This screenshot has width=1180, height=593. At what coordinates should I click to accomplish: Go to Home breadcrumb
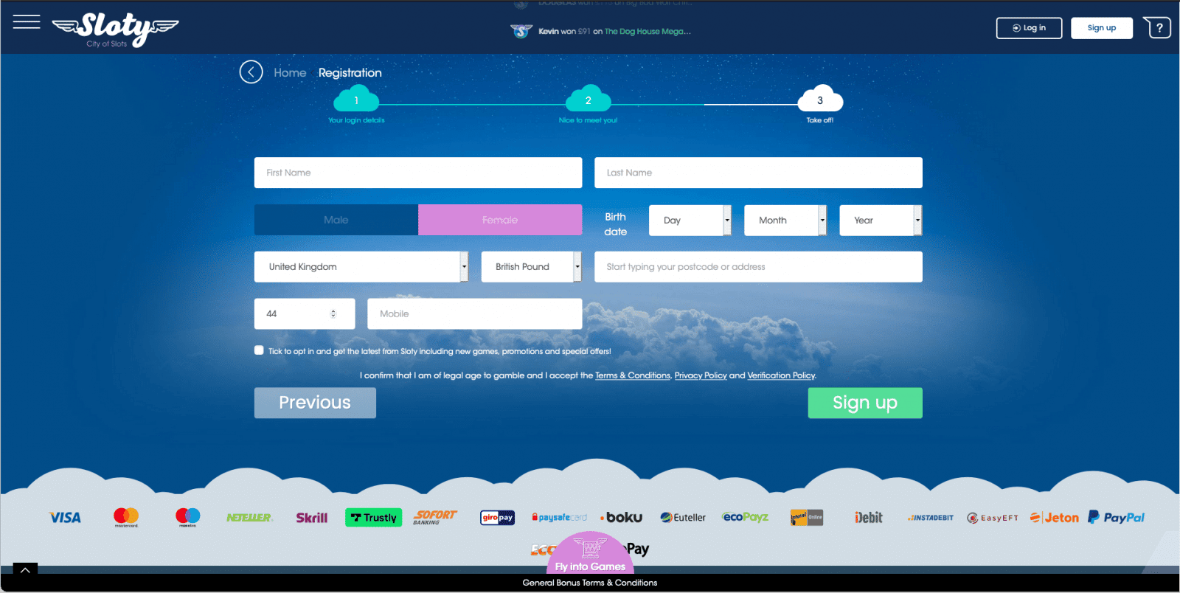(x=290, y=72)
